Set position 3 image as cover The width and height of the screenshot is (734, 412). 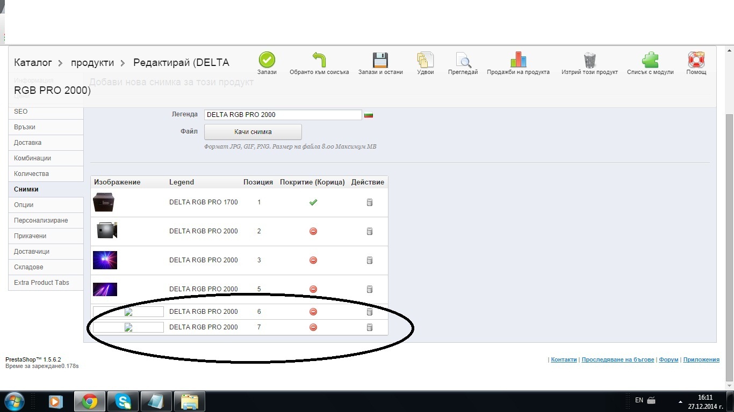313,260
